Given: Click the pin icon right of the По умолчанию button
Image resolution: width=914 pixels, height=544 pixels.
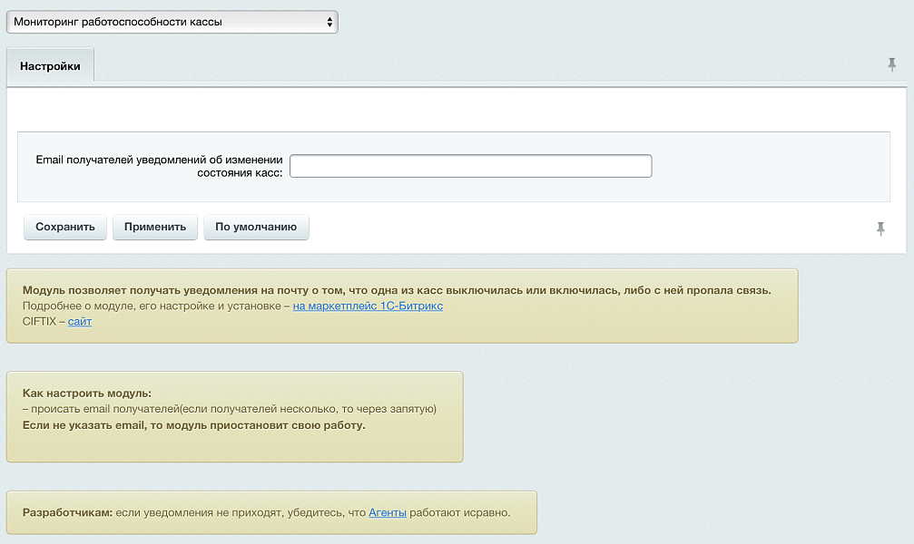Looking at the screenshot, I should 880,229.
